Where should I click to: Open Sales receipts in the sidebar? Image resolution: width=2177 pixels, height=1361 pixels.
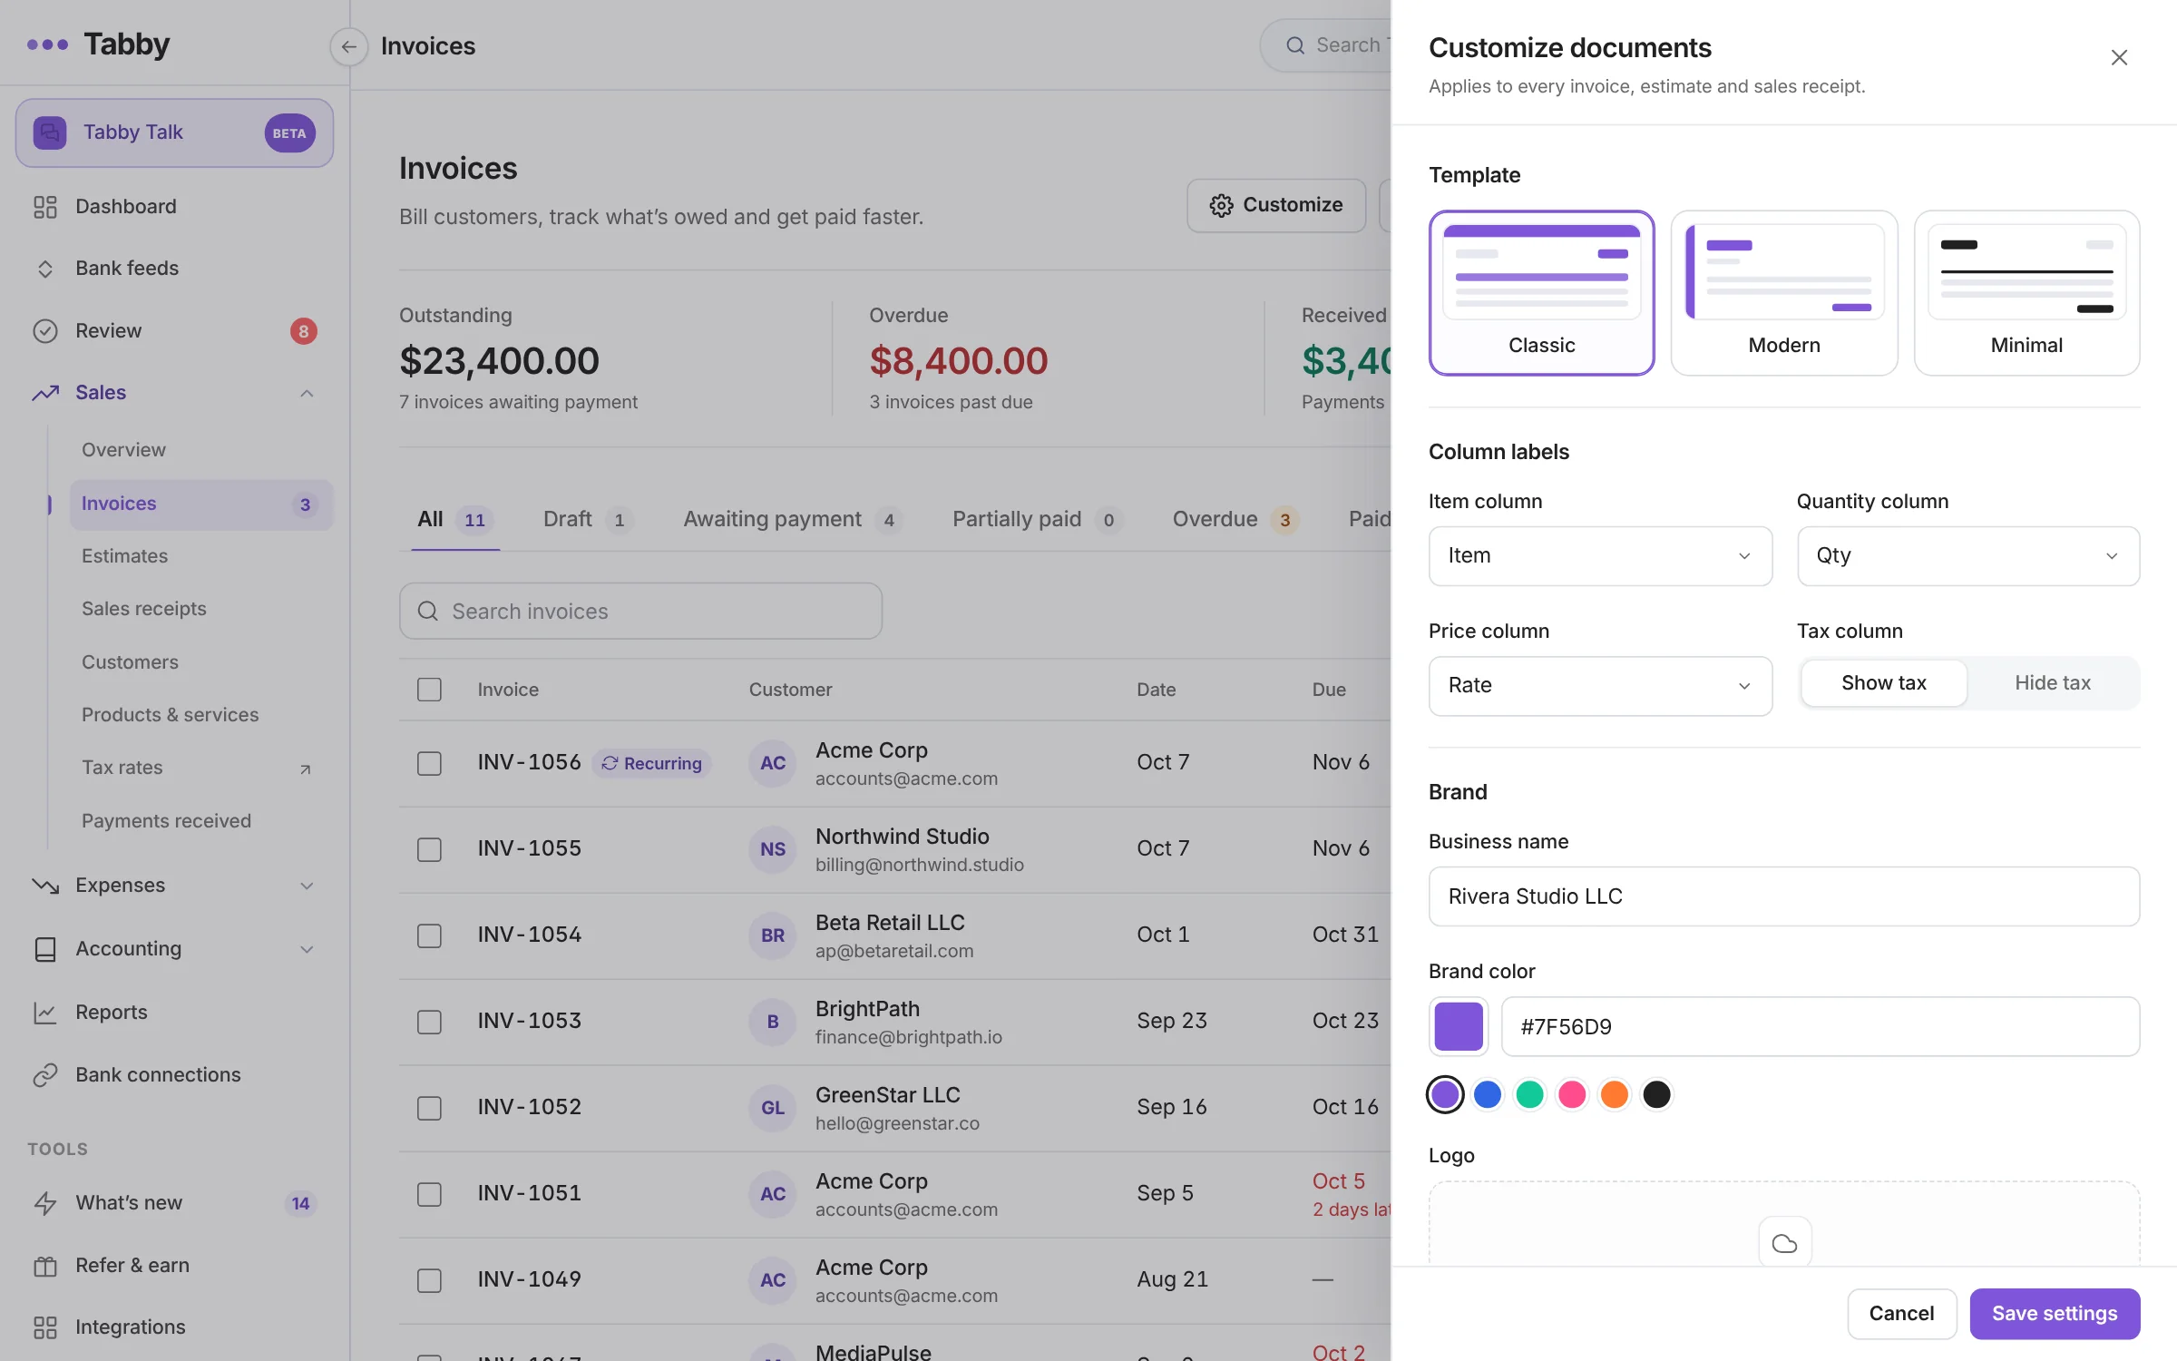click(143, 609)
